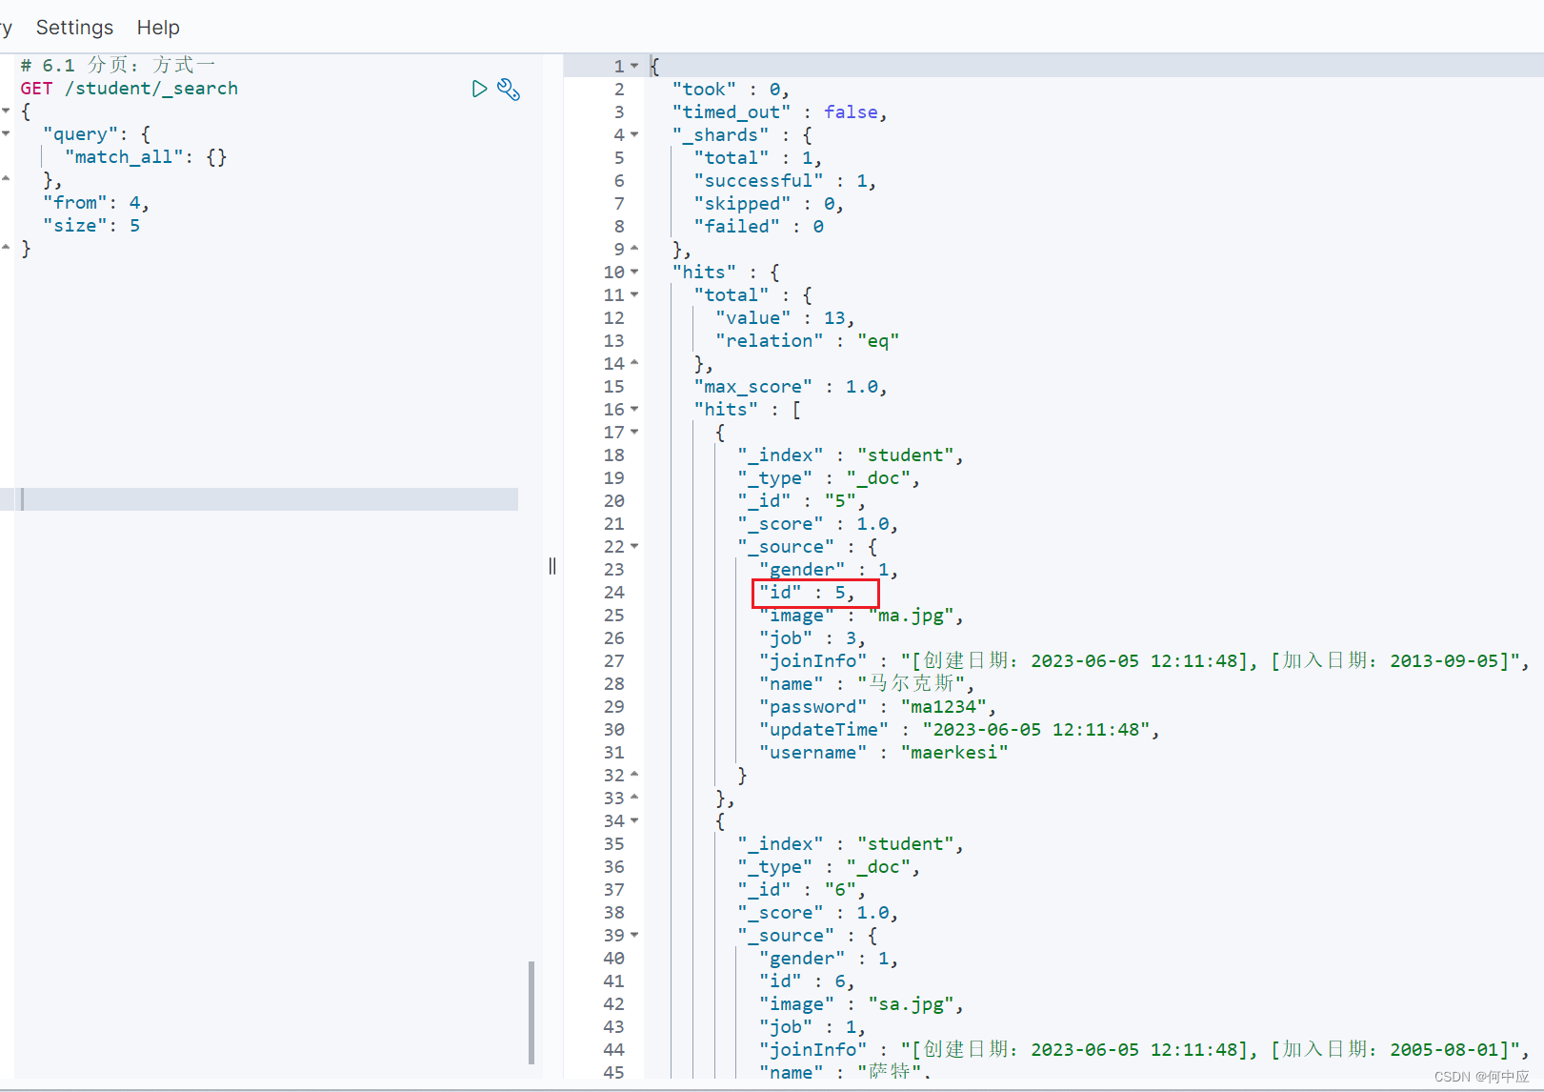The image size is (1544, 1092).
Task: Click the "skipped" : 0 line
Action: [769, 203]
